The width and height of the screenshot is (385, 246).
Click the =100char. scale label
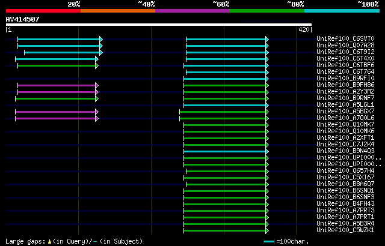(292, 241)
